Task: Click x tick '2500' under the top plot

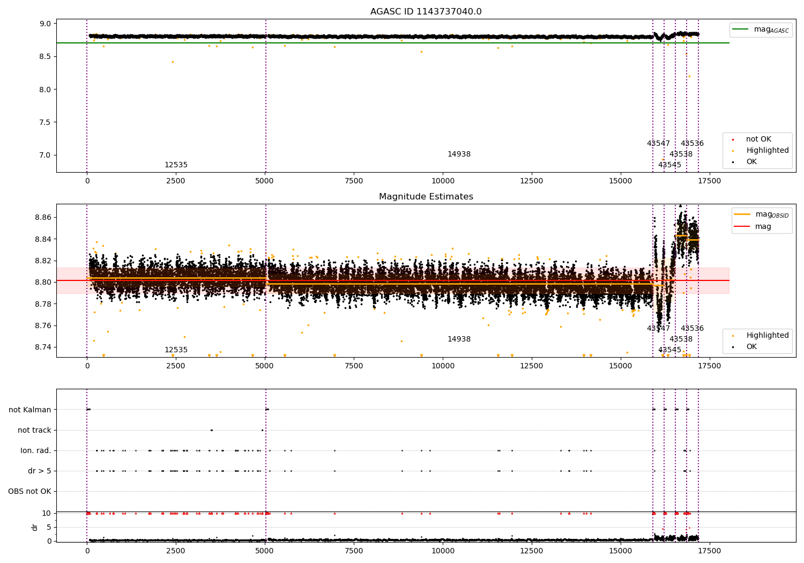Action: [x=176, y=181]
